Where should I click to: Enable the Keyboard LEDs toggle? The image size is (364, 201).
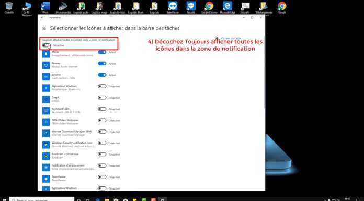102,109
